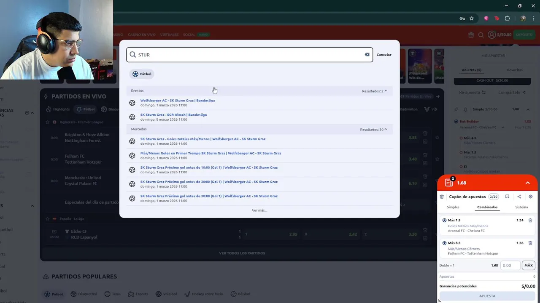Click the CASH OUT S/30.00 button
Image resolution: width=540 pixels, height=303 pixels.
click(x=492, y=81)
